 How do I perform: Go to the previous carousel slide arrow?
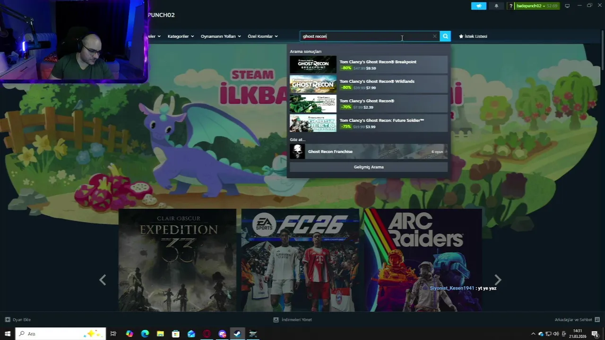pyautogui.click(x=103, y=280)
